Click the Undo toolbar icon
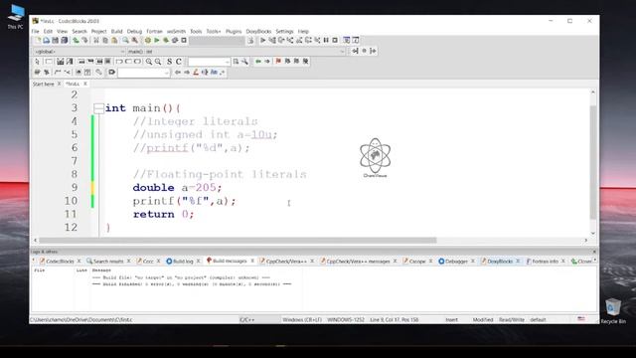This screenshot has width=636, height=358. (x=76, y=40)
